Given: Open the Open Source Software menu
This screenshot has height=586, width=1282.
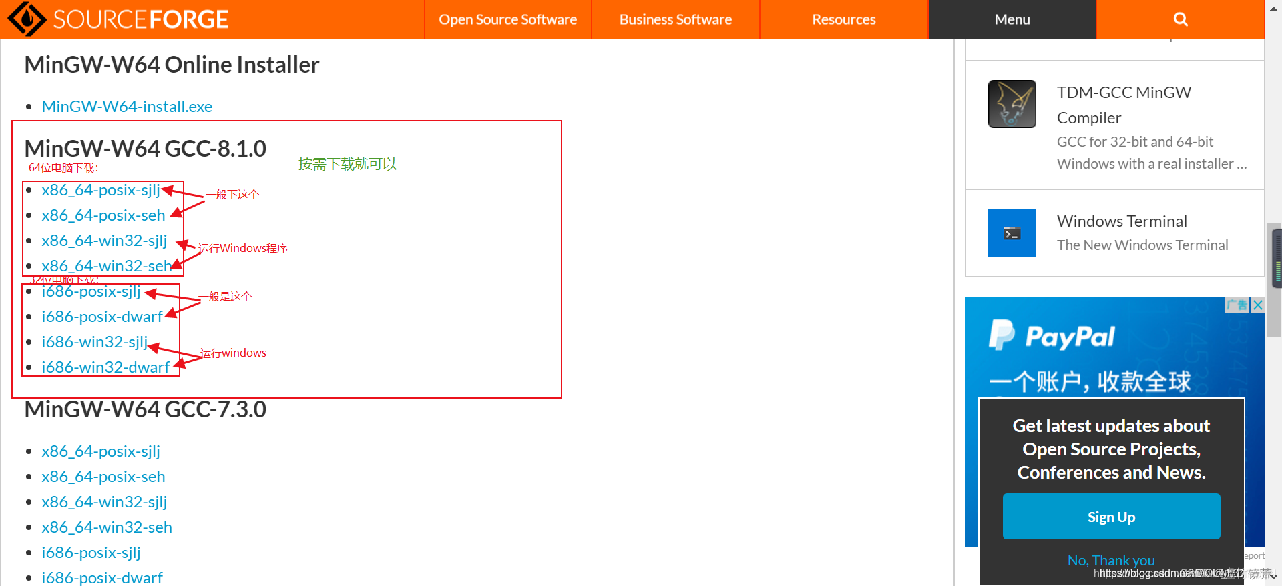Looking at the screenshot, I should pyautogui.click(x=507, y=19).
